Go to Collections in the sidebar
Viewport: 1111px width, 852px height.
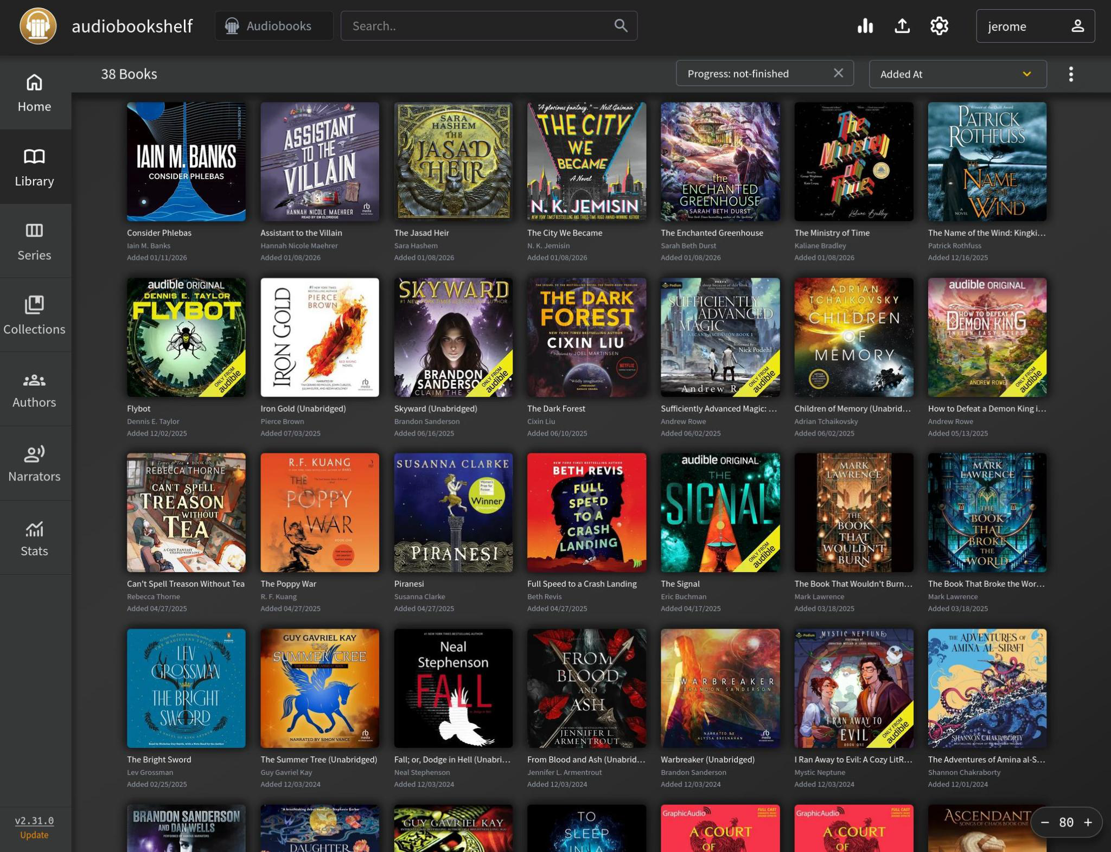click(35, 315)
